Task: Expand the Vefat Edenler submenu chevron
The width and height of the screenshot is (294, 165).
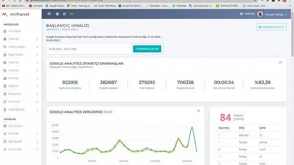Action: click(x=37, y=110)
